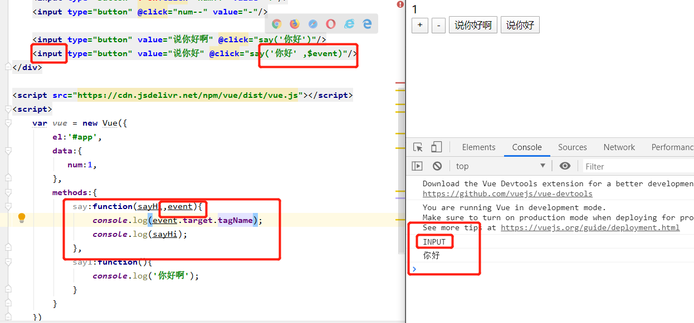Clear the console with the ban icon
Viewport: 694px width, 323px height.
437,166
